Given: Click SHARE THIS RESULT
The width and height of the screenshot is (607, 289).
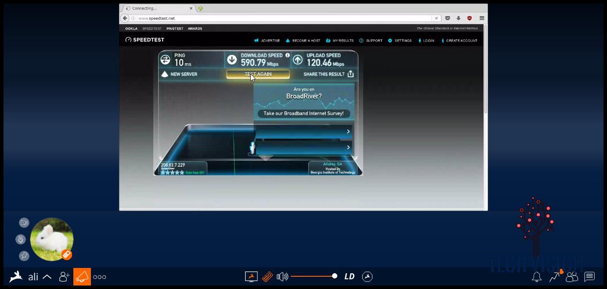Looking at the screenshot, I should (329, 74).
